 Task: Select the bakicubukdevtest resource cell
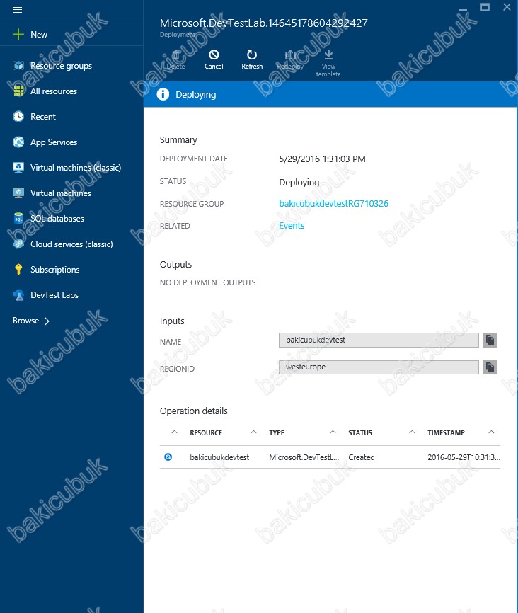point(219,457)
